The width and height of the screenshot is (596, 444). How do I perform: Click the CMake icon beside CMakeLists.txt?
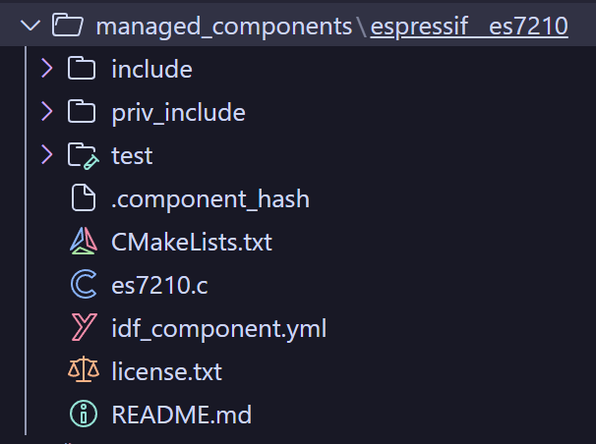pyautogui.click(x=83, y=242)
